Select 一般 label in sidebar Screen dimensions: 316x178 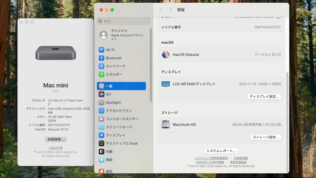pyautogui.click(x=109, y=86)
